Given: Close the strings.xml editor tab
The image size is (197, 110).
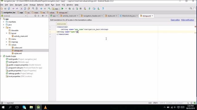Looking at the screenshot, I should pos(153,16).
